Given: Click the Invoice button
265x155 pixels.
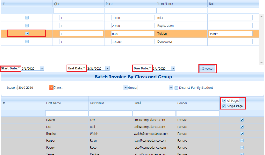Looking at the screenshot, I should pos(207,68).
